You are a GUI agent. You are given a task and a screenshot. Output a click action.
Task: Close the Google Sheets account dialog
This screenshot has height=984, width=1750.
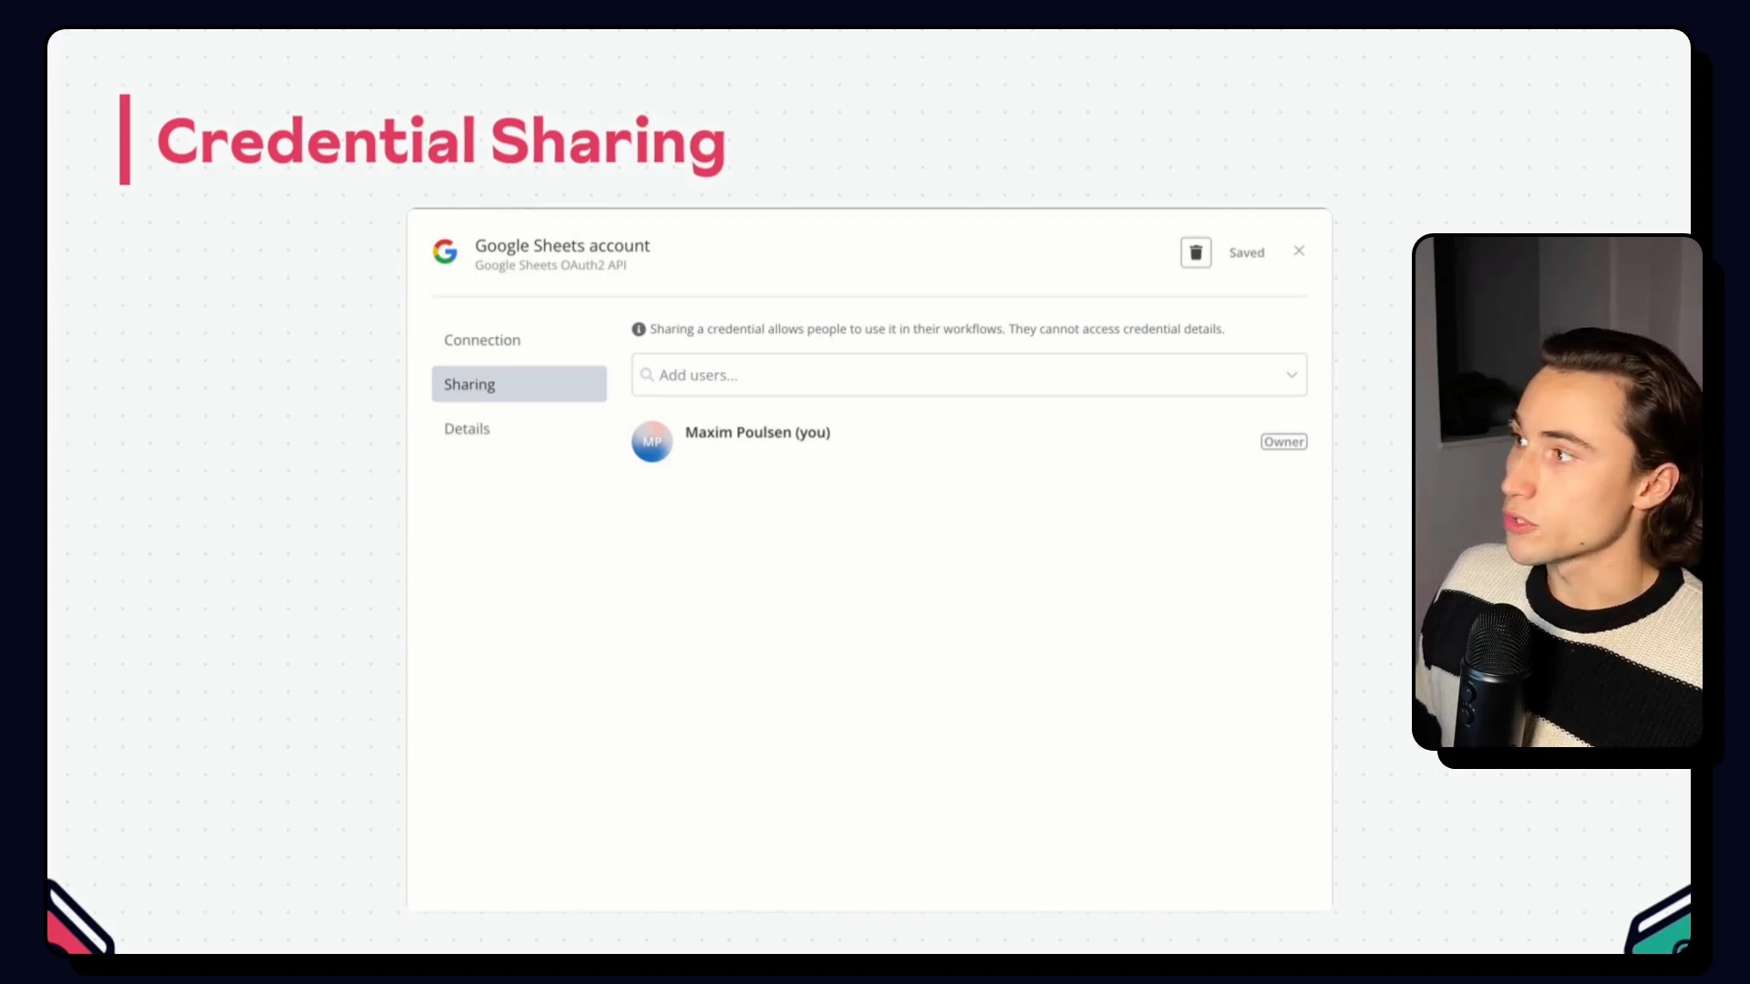tap(1299, 251)
